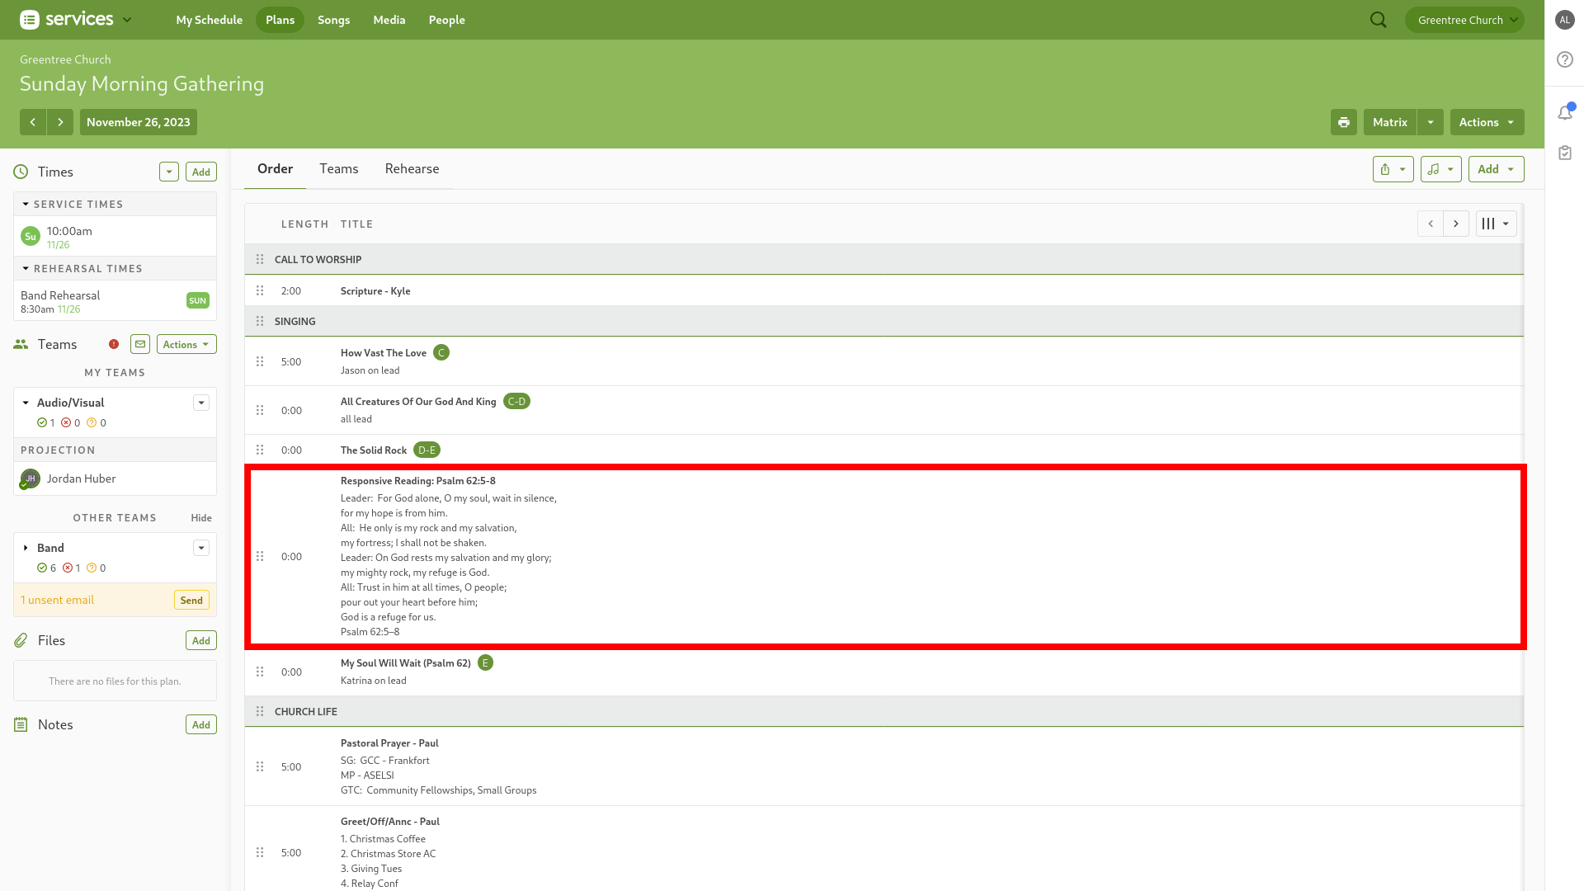Expand the Band team
1584x891 pixels.
(x=26, y=548)
